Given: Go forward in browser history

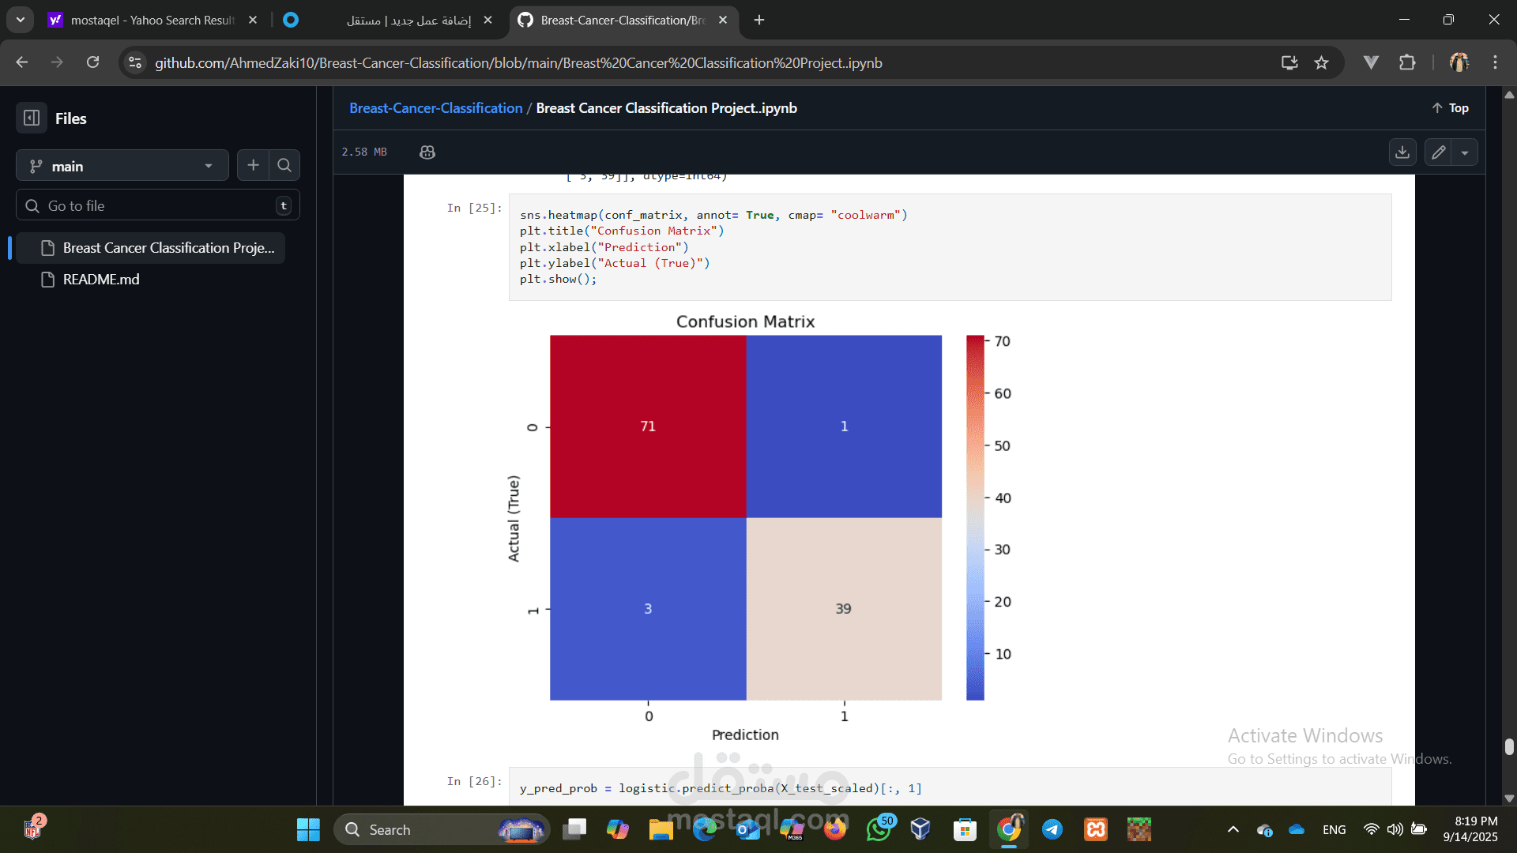Looking at the screenshot, I should pos(57,62).
